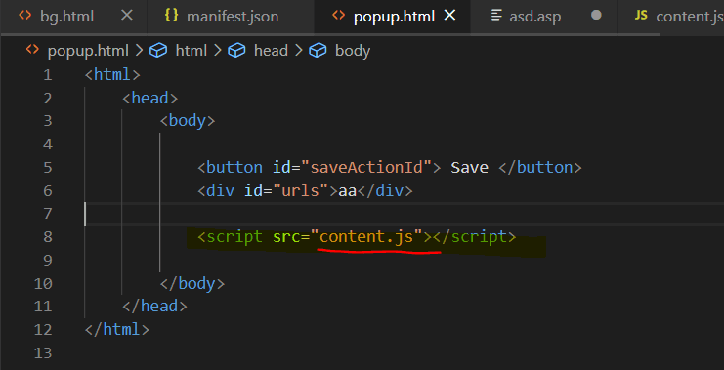Click line number 5 in the gutter

point(48,168)
